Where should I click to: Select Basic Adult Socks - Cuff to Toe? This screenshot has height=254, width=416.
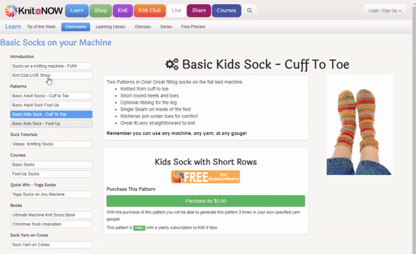[51, 96]
